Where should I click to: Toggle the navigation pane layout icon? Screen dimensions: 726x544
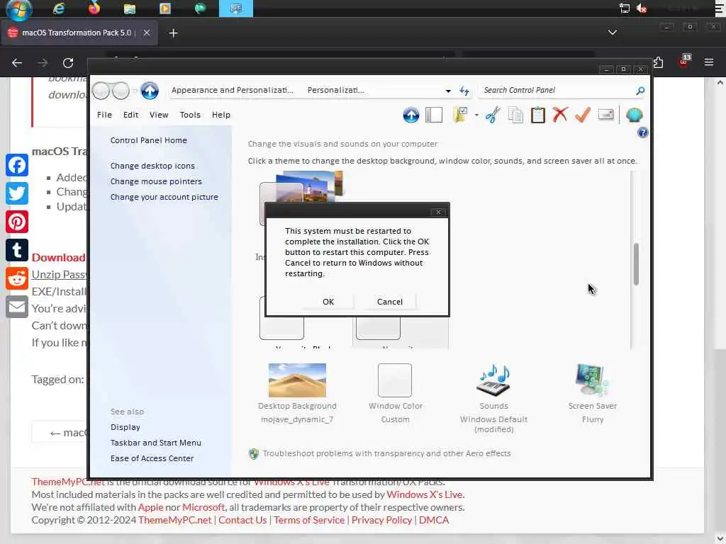(x=434, y=115)
